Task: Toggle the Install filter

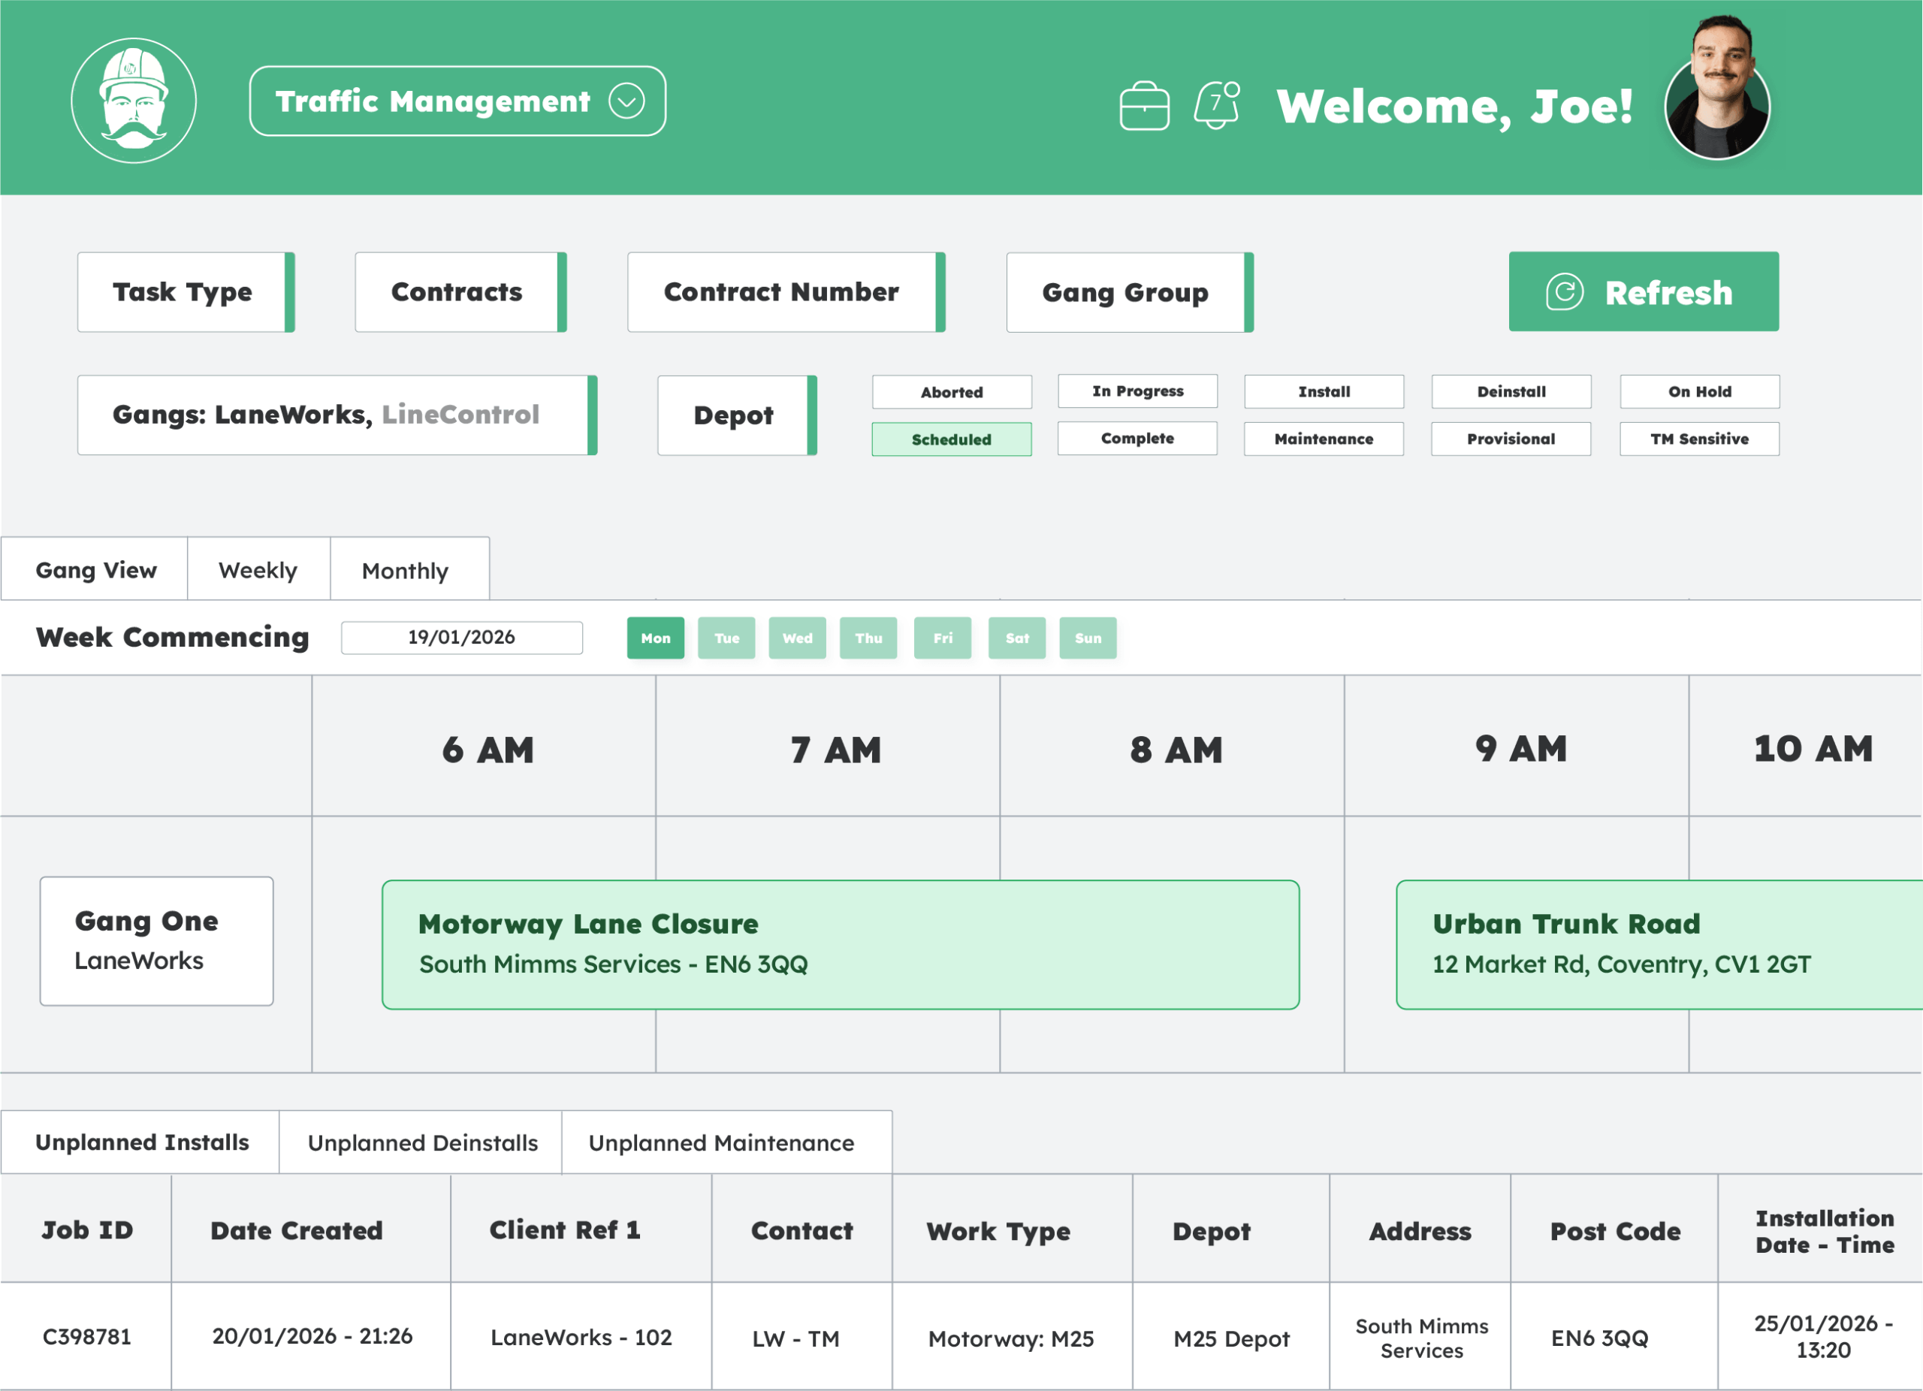Action: pos(1324,391)
